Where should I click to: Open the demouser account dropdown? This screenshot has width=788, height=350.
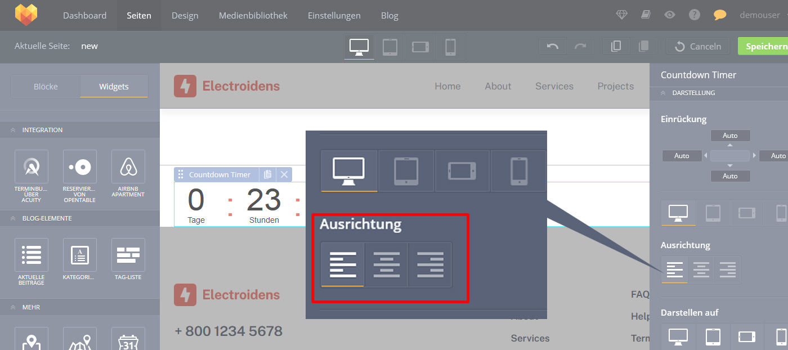pos(762,15)
